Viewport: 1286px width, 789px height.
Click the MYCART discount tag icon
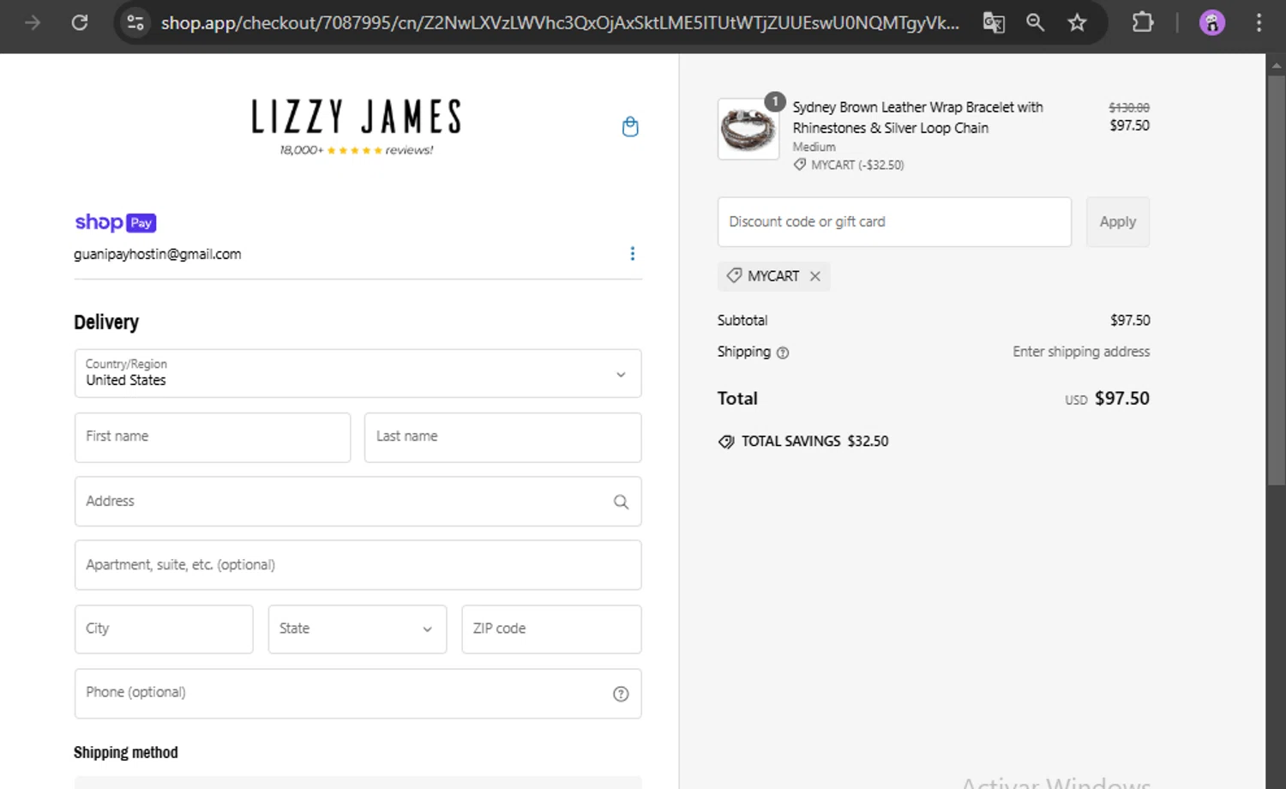point(734,275)
